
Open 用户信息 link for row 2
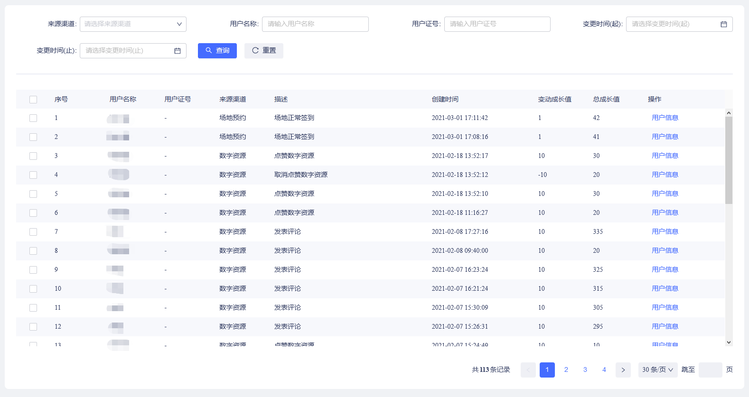pyautogui.click(x=665, y=137)
